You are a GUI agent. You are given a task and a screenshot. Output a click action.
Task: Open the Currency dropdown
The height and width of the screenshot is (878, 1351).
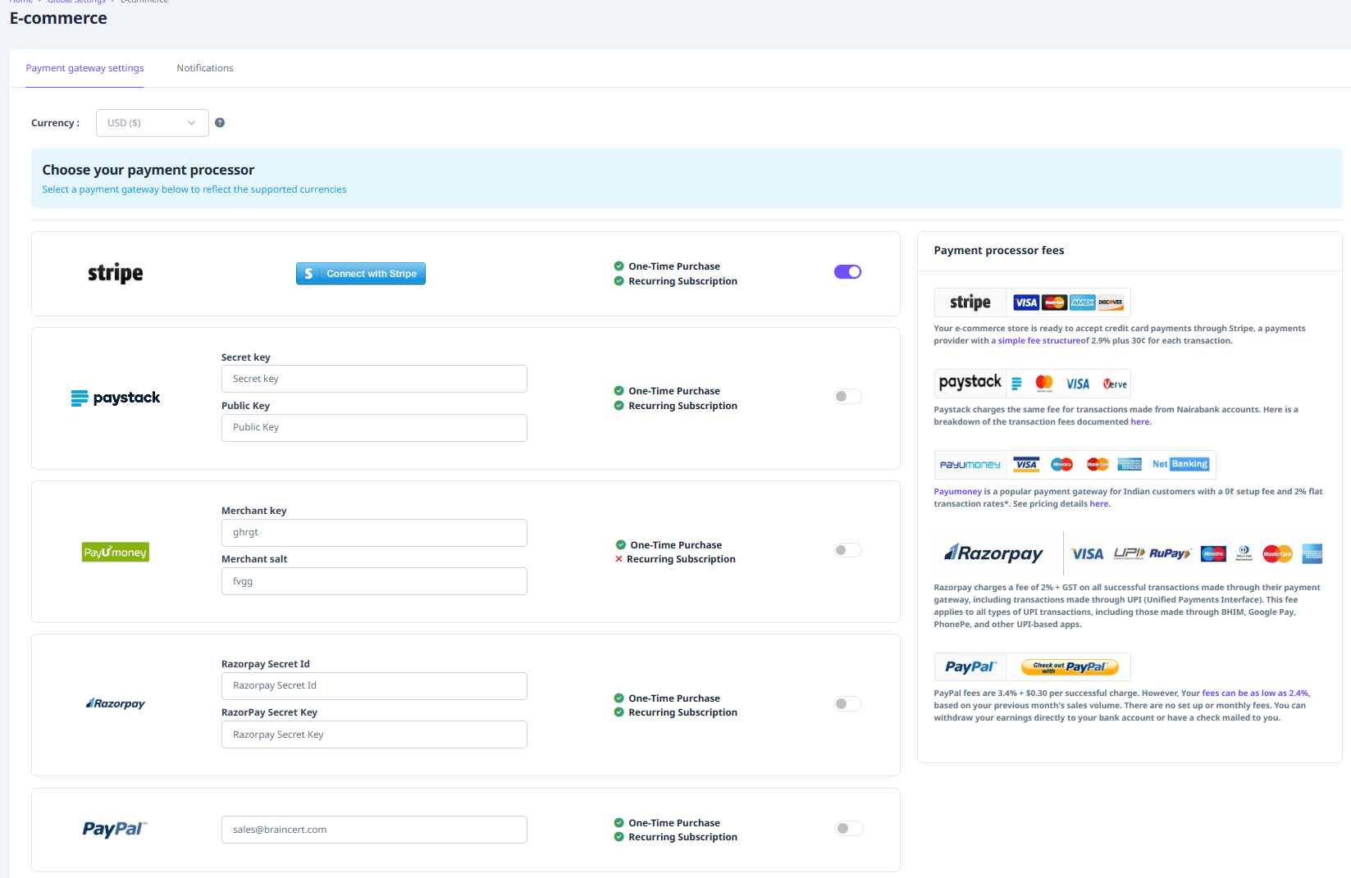pyautogui.click(x=152, y=122)
